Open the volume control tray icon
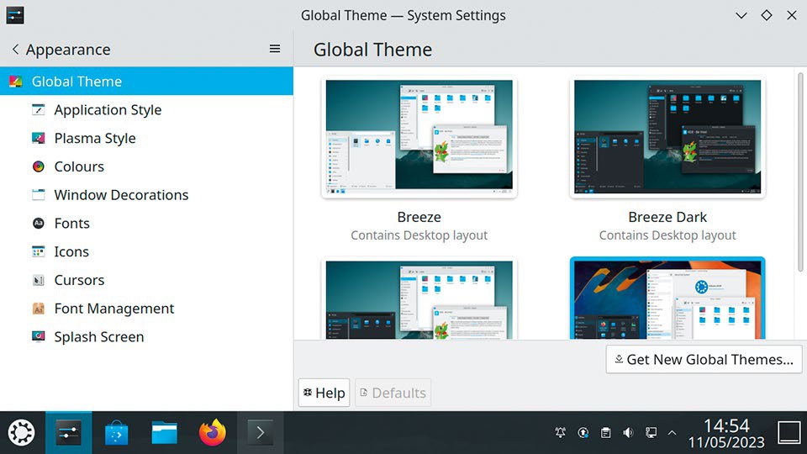This screenshot has width=807, height=454. (x=629, y=433)
